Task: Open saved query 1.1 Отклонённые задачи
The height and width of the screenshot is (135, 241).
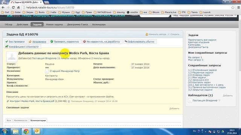Action: pos(203,70)
